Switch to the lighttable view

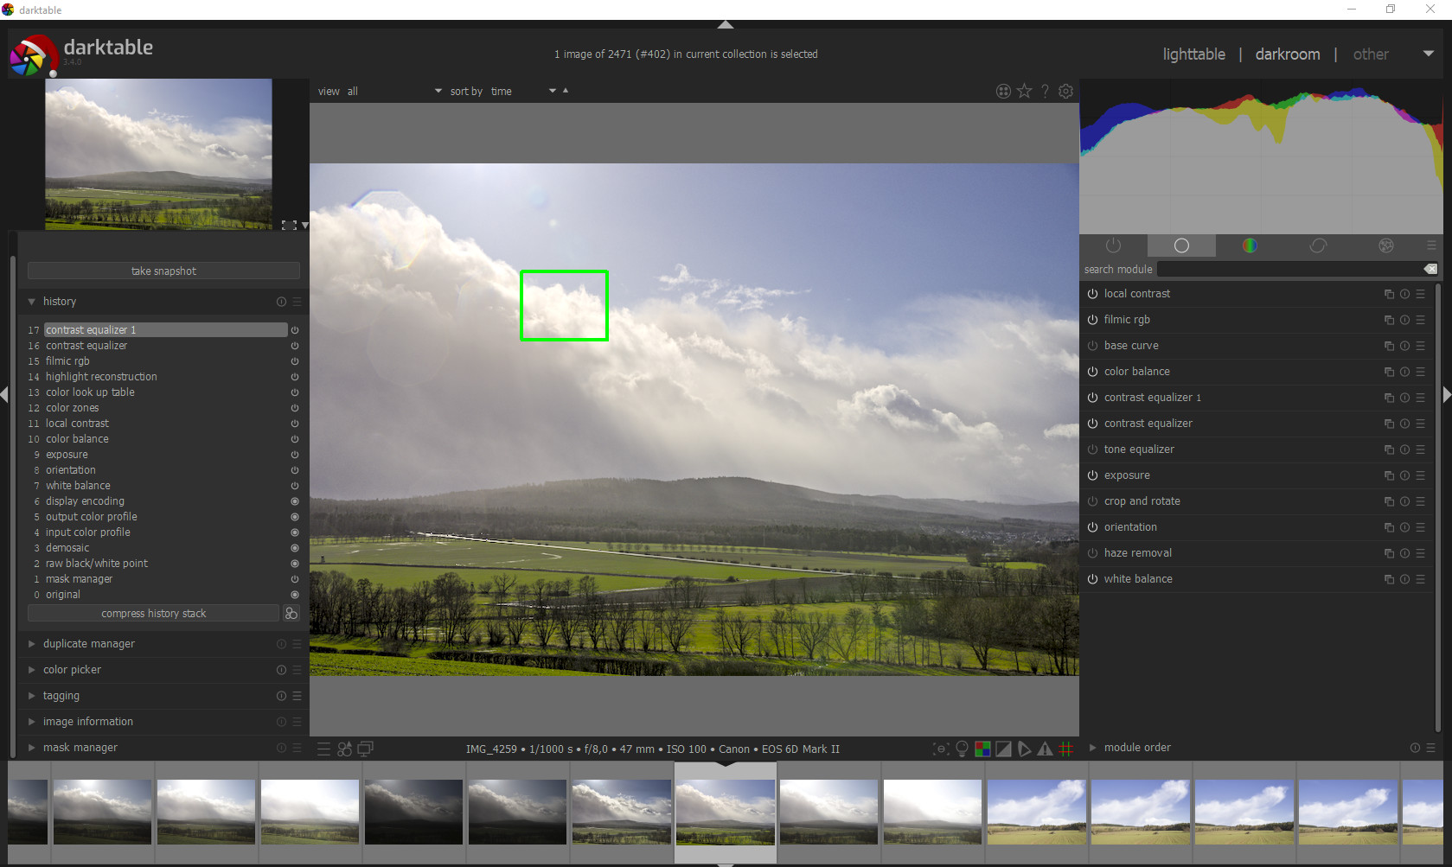point(1193,54)
